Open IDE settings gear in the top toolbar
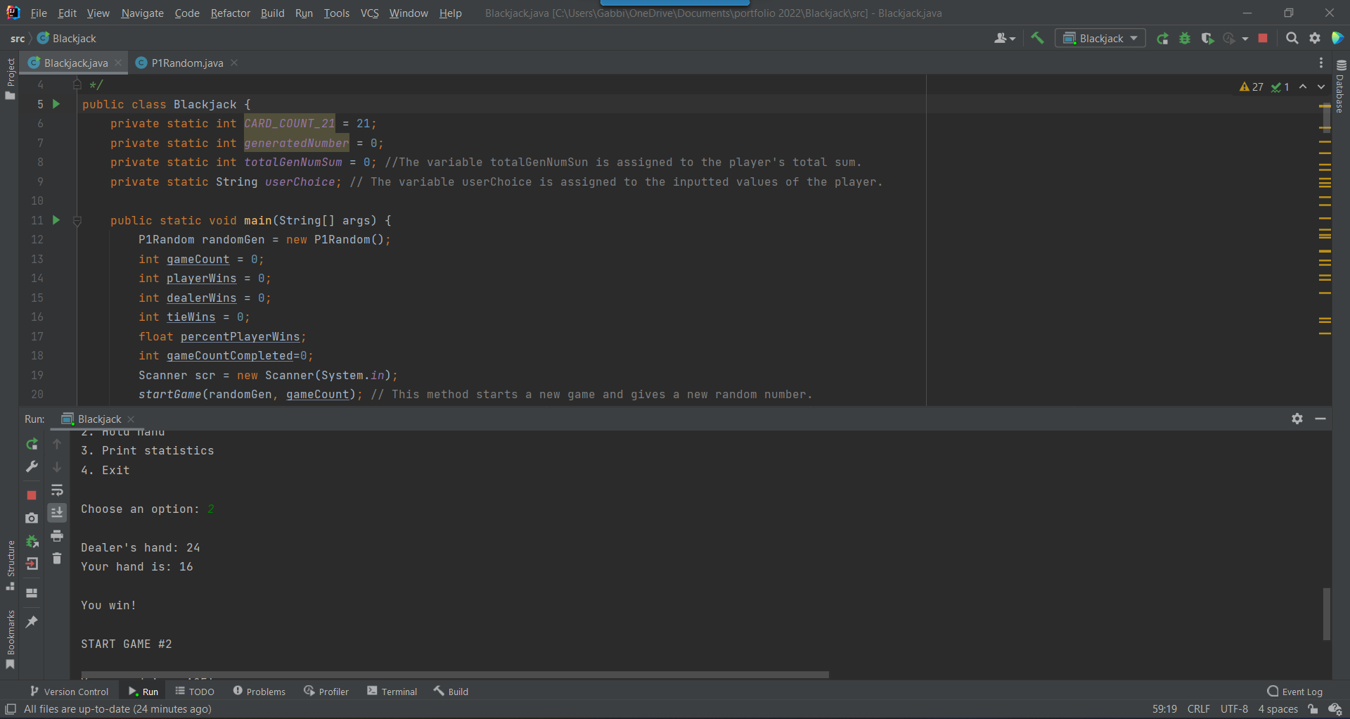This screenshot has height=719, width=1350. click(x=1315, y=39)
